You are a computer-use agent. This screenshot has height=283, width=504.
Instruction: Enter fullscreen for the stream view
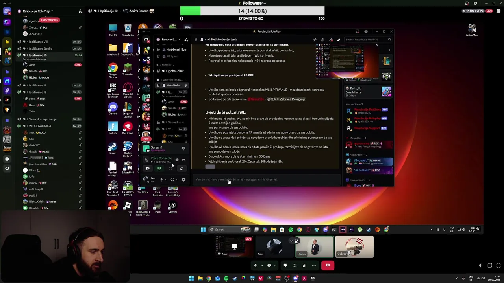[498, 266]
